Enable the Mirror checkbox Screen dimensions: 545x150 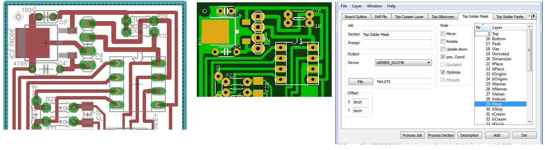(x=443, y=34)
